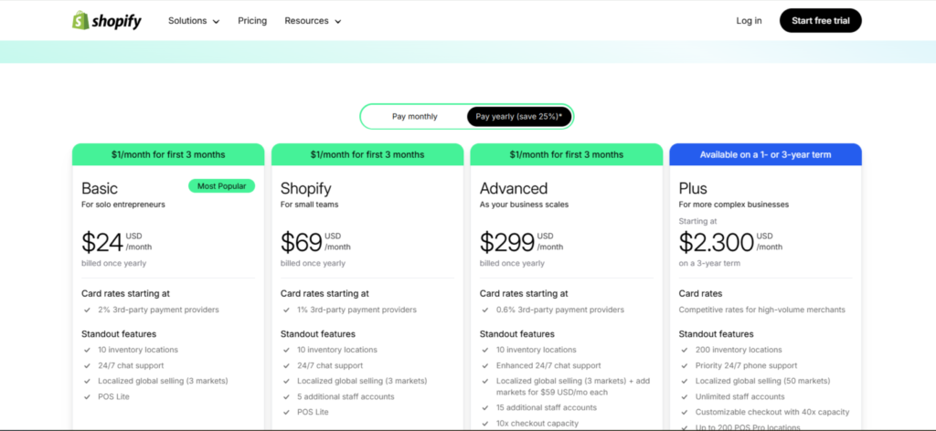
Task: Open the Resources dropdown menu
Action: pos(313,21)
